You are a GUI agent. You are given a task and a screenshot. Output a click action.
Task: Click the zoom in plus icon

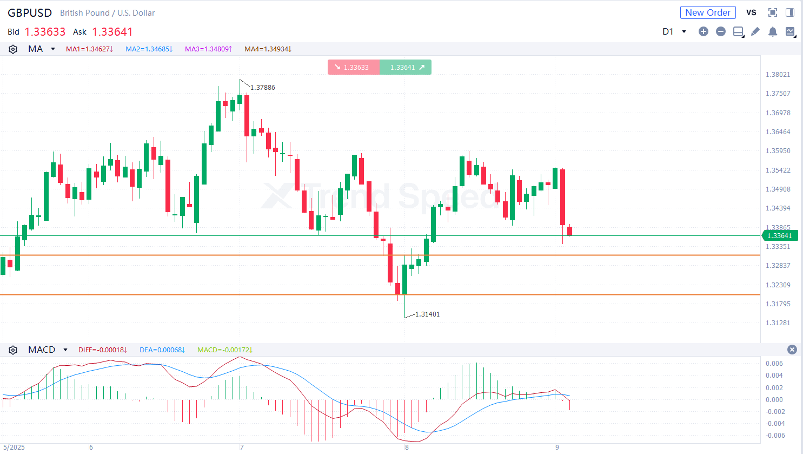[703, 31]
